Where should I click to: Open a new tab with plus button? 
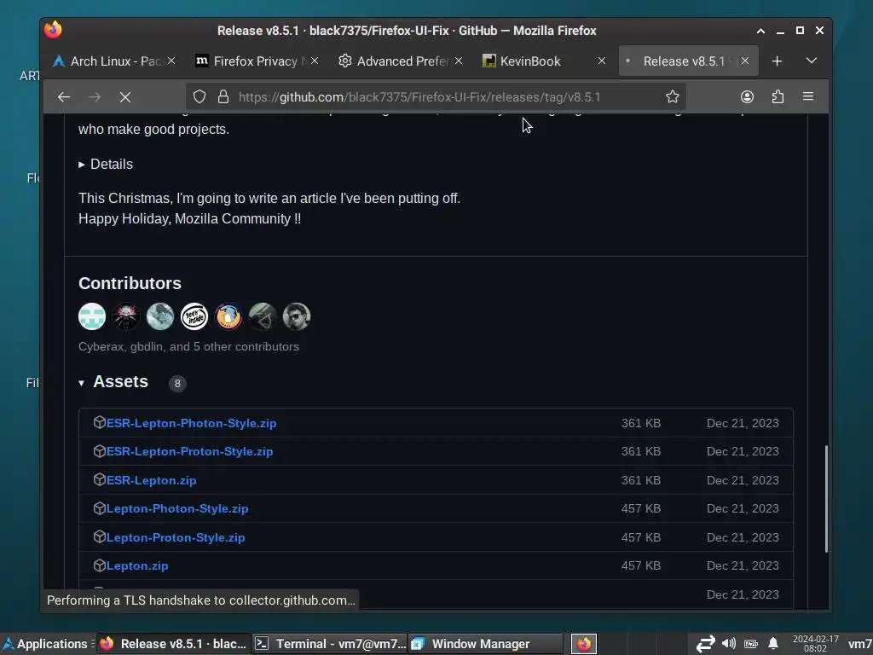point(778,61)
